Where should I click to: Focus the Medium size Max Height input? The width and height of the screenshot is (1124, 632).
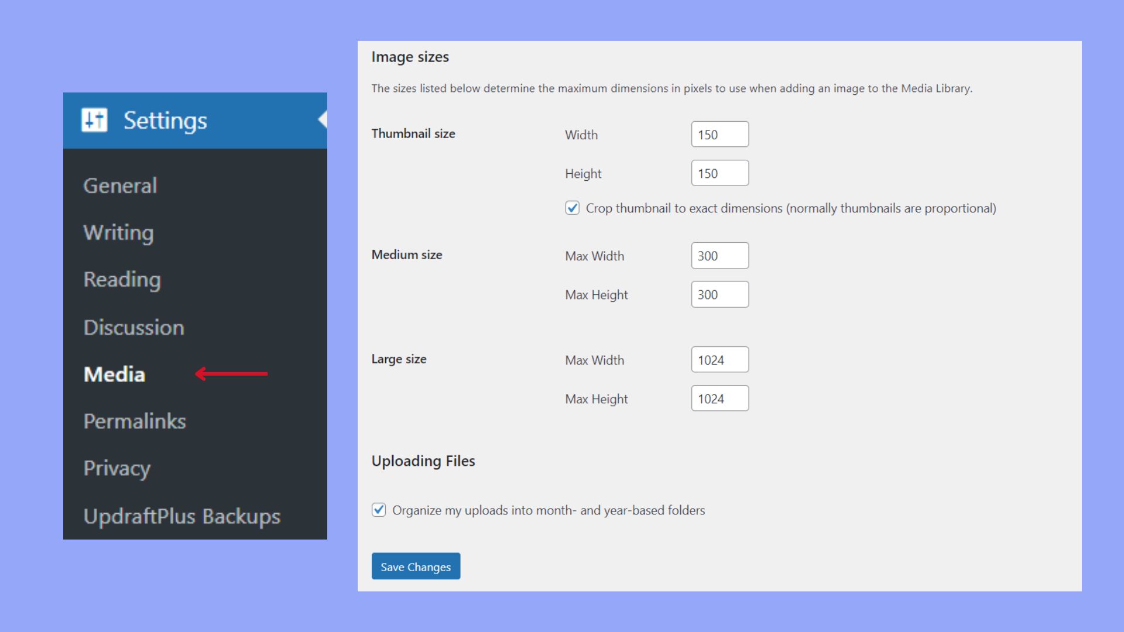(719, 294)
